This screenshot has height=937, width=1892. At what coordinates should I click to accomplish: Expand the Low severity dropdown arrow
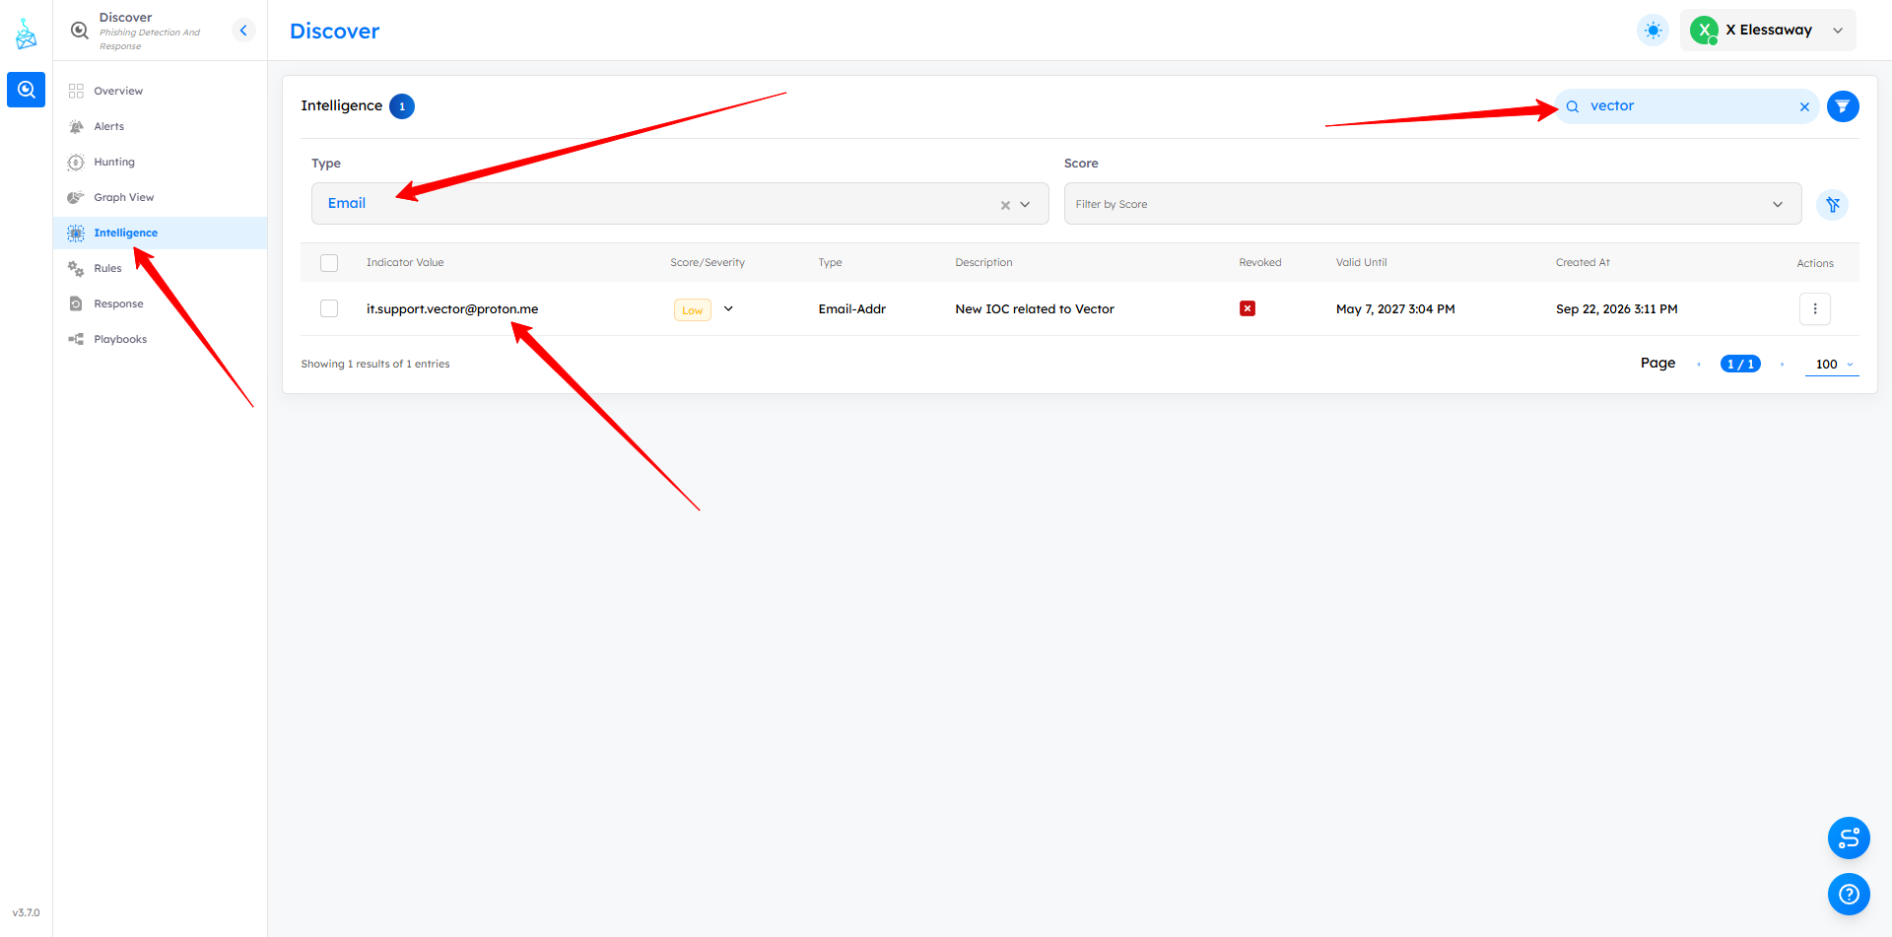pos(728,308)
